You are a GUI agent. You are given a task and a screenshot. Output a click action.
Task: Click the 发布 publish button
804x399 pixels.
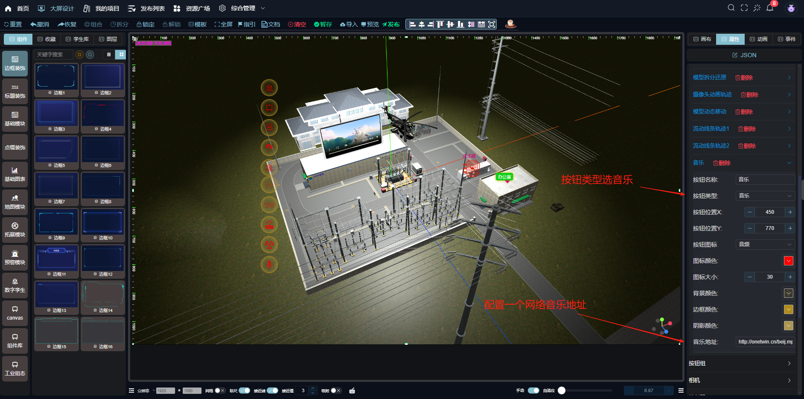[x=391, y=24]
